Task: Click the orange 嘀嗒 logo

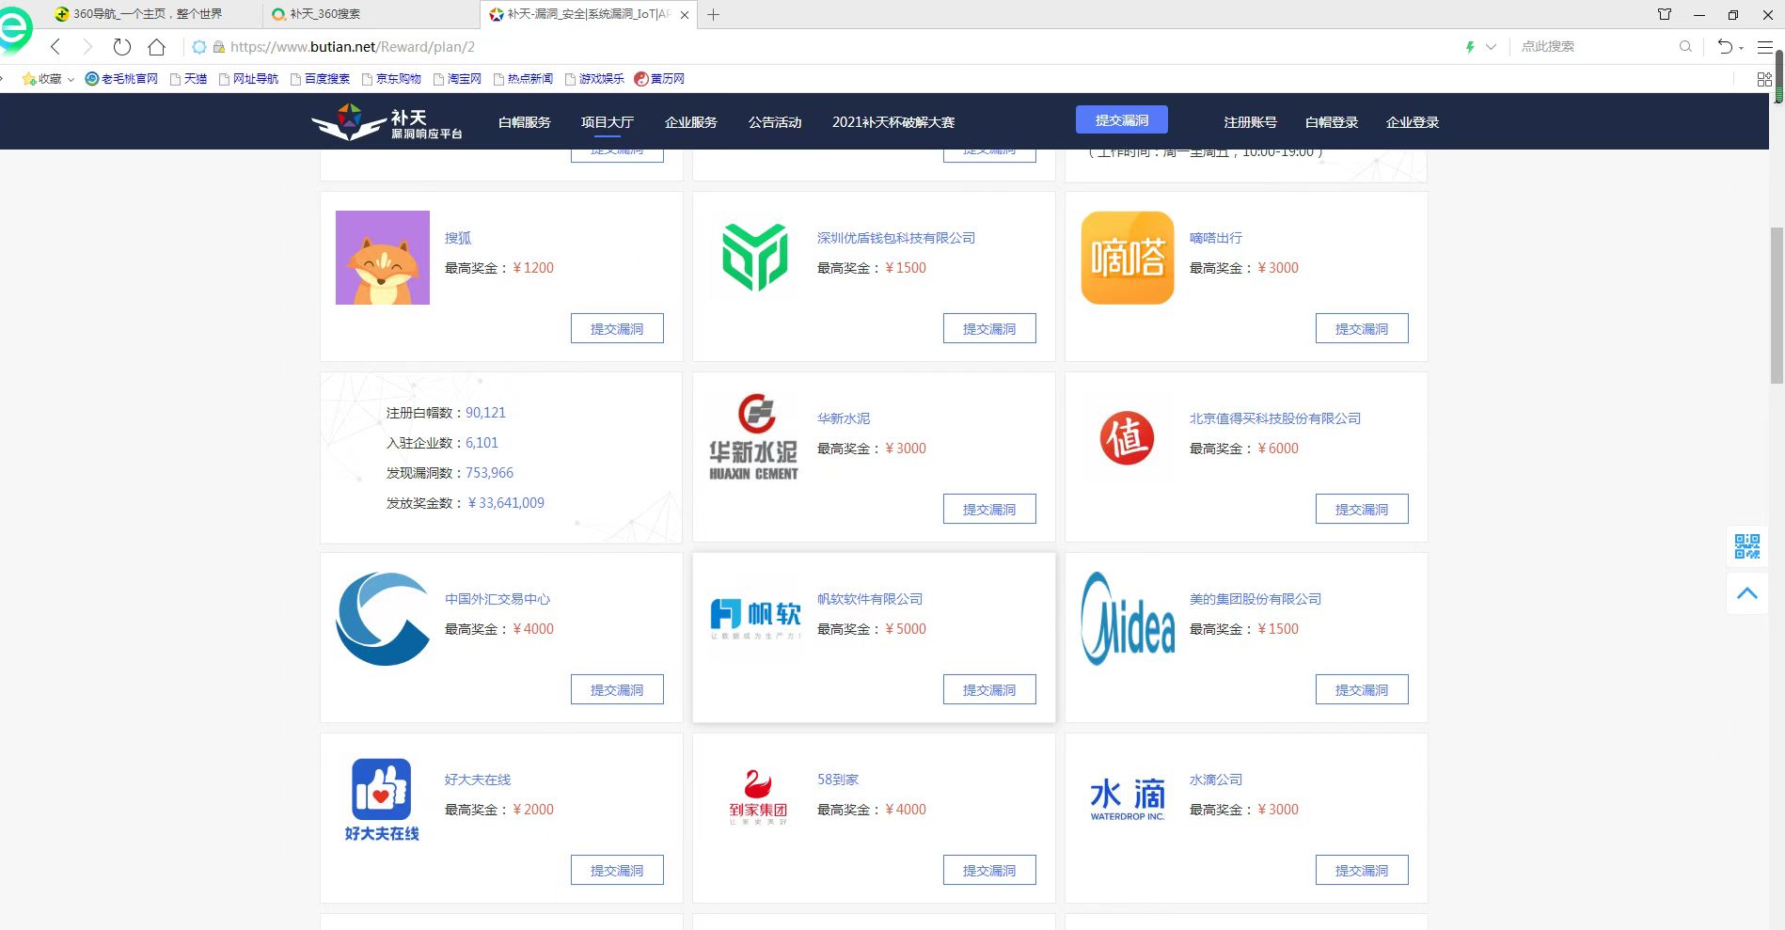Action: coord(1128,258)
